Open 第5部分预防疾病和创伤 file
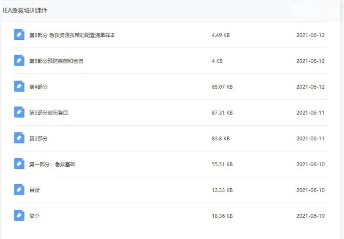344x239 pixels. (56, 61)
